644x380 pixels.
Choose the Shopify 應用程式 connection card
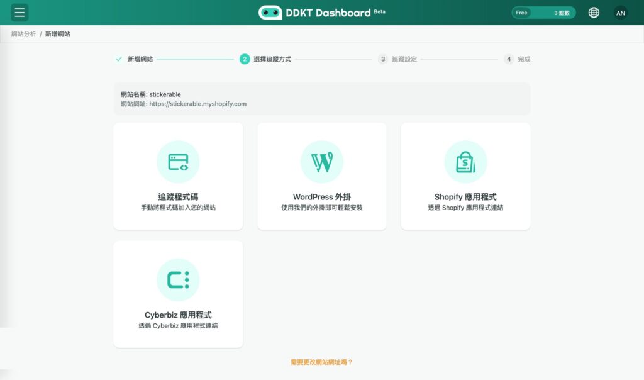465,176
